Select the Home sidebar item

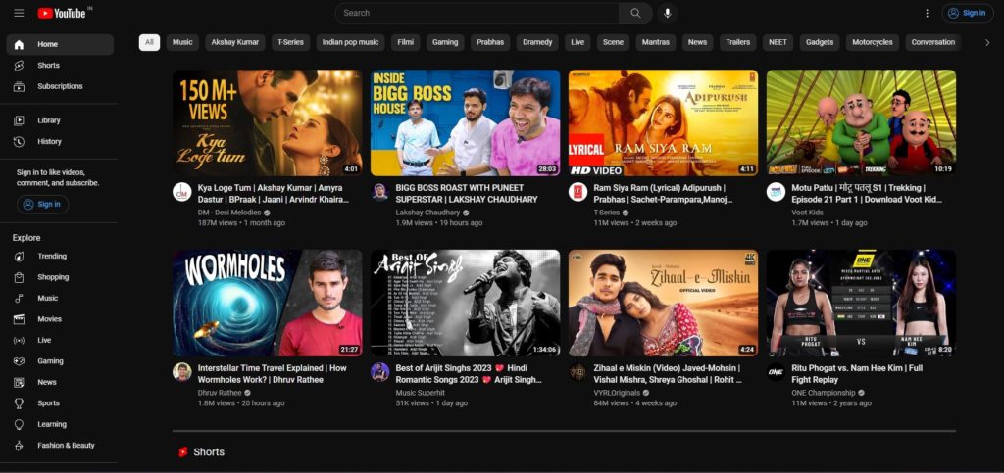point(48,44)
